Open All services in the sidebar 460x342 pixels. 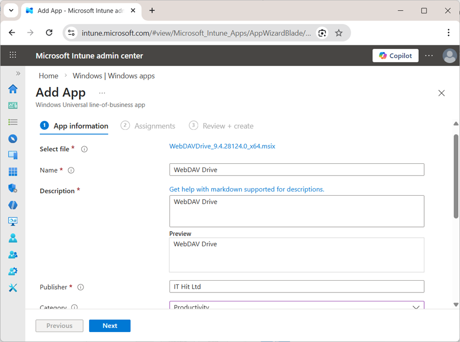[x=13, y=122]
